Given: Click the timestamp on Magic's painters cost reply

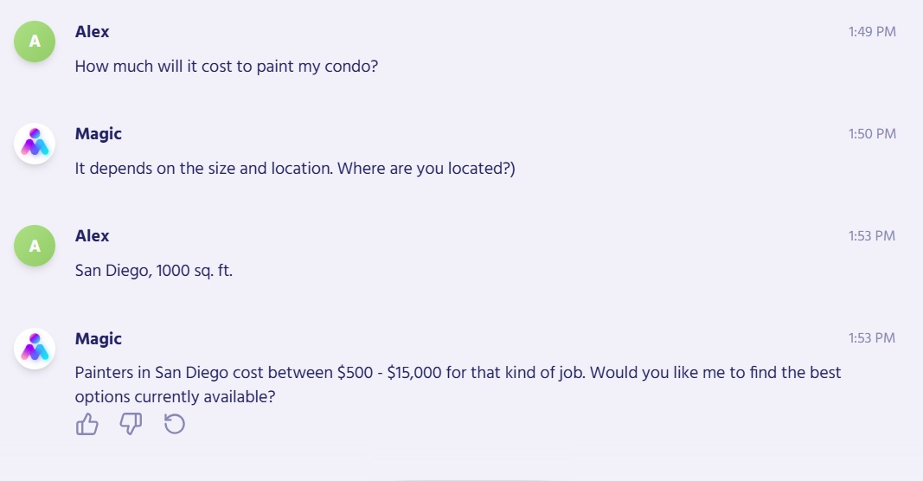Looking at the screenshot, I should coord(872,338).
